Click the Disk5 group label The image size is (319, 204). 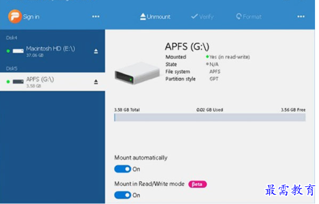pos(12,69)
